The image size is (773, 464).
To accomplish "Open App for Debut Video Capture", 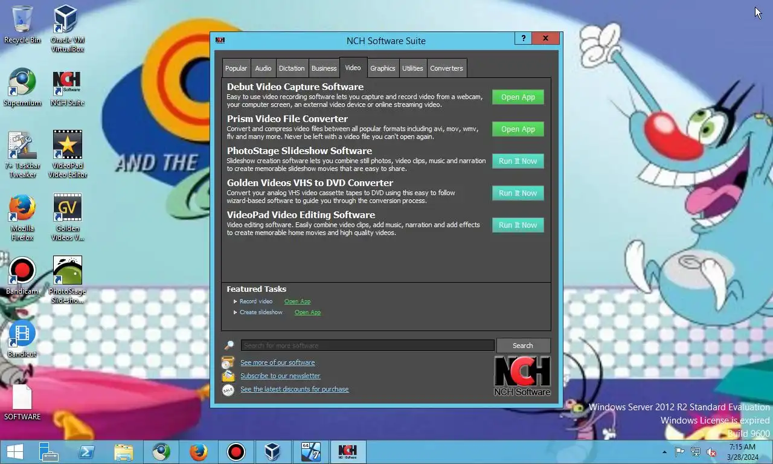I will [x=518, y=97].
